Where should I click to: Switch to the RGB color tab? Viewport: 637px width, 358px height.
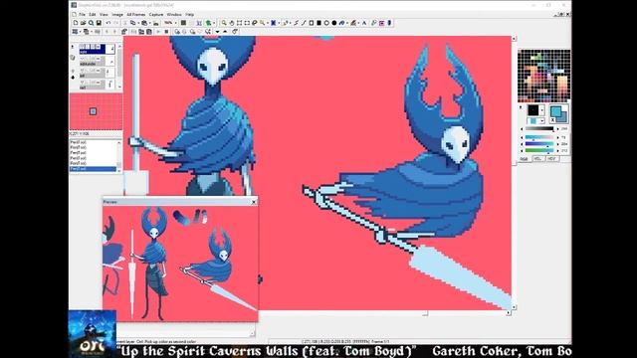pyautogui.click(x=525, y=159)
